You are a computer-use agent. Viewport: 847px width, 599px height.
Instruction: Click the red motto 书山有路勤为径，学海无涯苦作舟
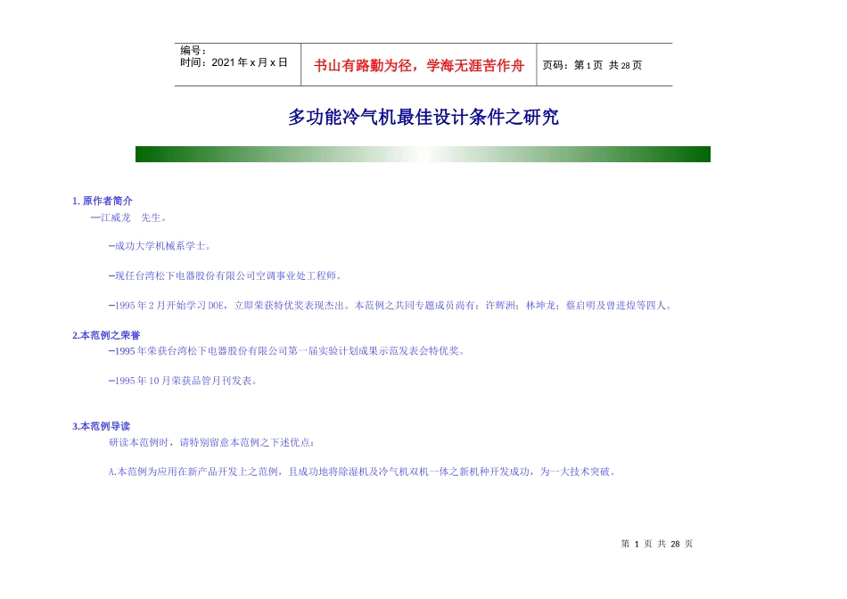coord(419,65)
